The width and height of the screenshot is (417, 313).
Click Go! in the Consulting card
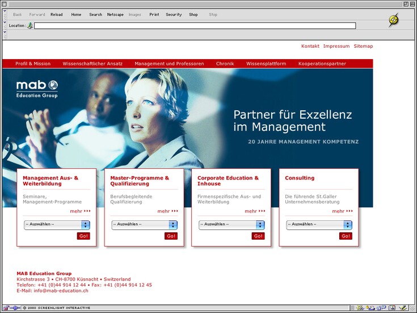pos(346,236)
